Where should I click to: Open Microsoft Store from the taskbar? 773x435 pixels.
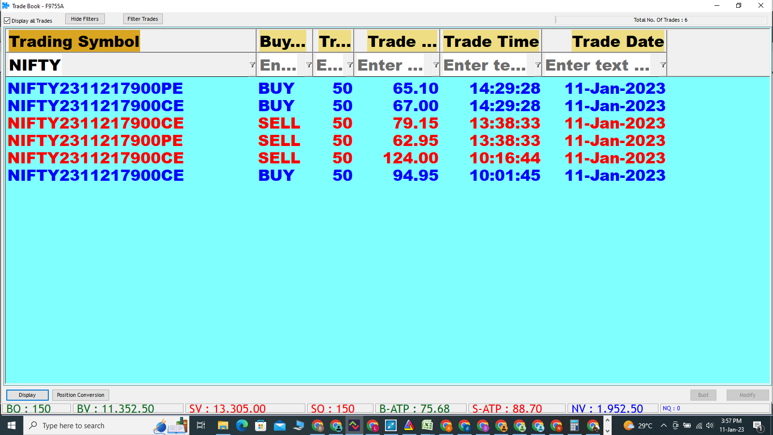point(261,426)
